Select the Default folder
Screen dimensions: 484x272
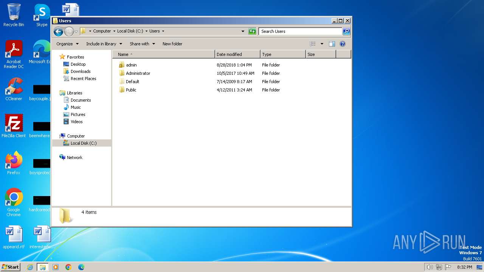[x=129, y=82]
